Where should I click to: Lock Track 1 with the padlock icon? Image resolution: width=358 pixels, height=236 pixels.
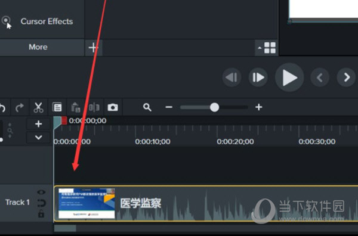pos(41,213)
